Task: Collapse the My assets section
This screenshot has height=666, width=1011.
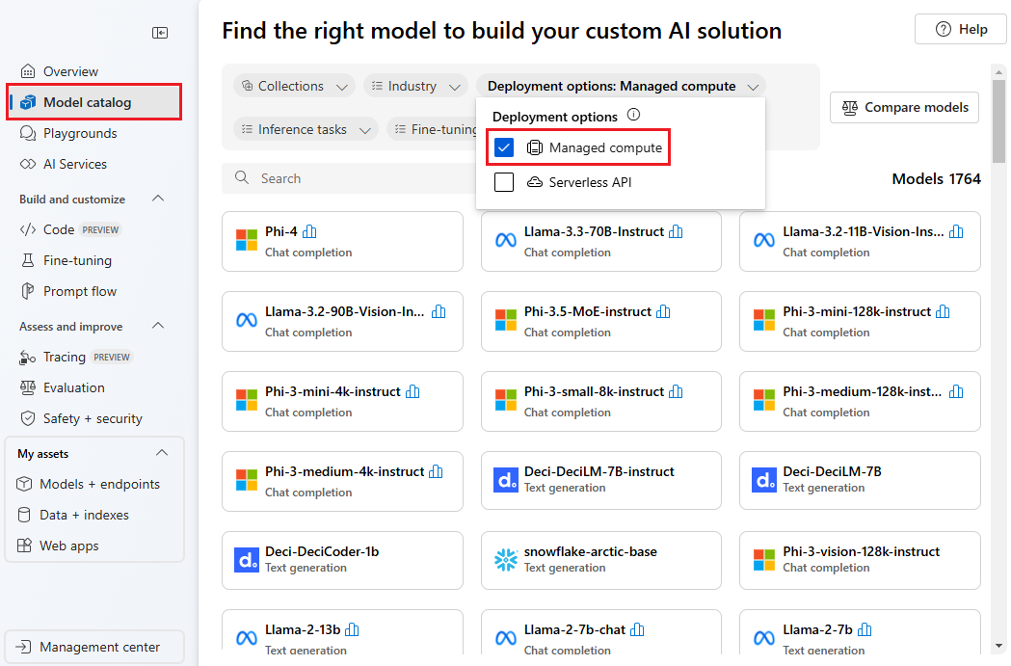Action: point(162,453)
